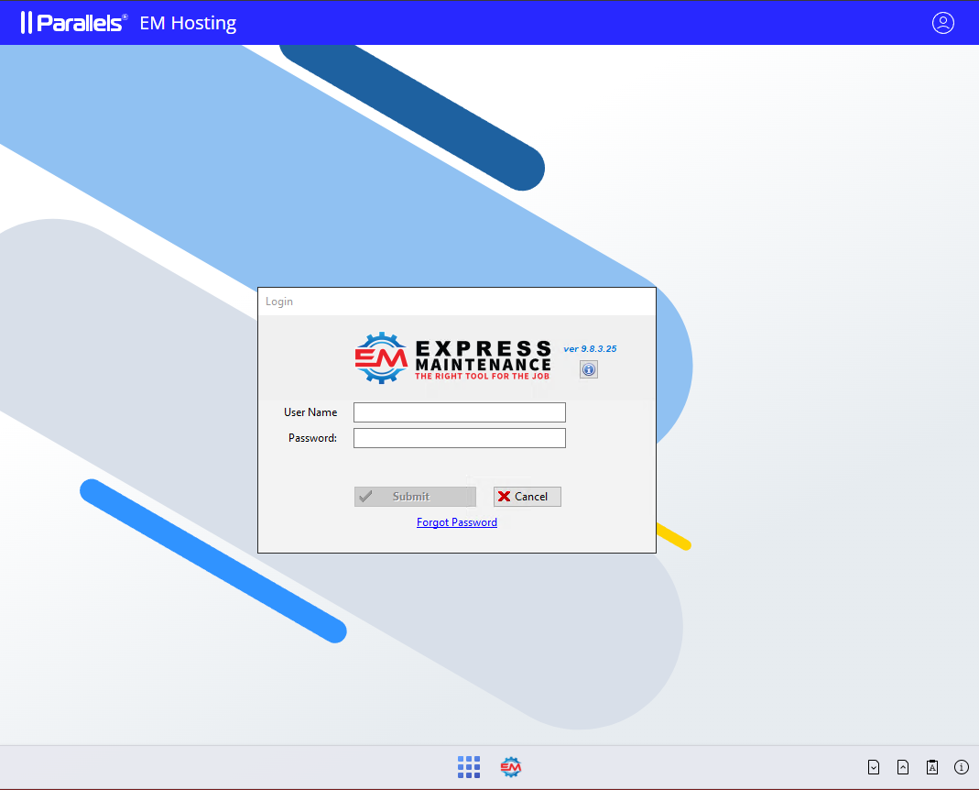Open the application launcher grid icon
Screen dimensions: 979x790
(x=468, y=767)
